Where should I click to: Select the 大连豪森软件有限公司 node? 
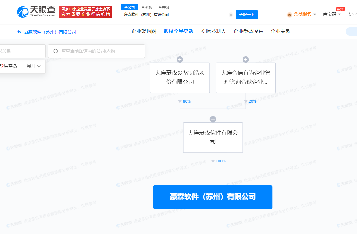(x=213, y=137)
